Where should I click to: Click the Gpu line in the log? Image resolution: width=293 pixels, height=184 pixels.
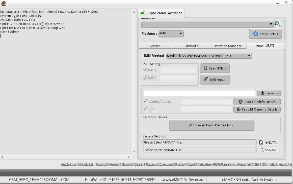33,28
